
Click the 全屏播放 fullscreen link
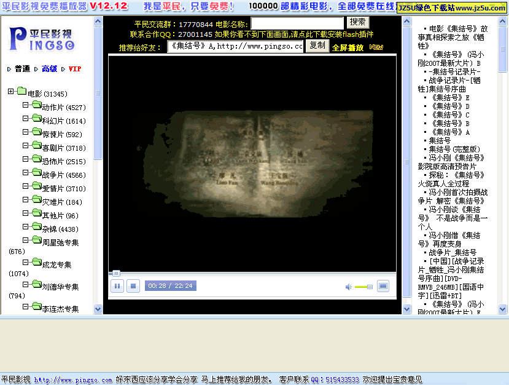click(x=348, y=48)
